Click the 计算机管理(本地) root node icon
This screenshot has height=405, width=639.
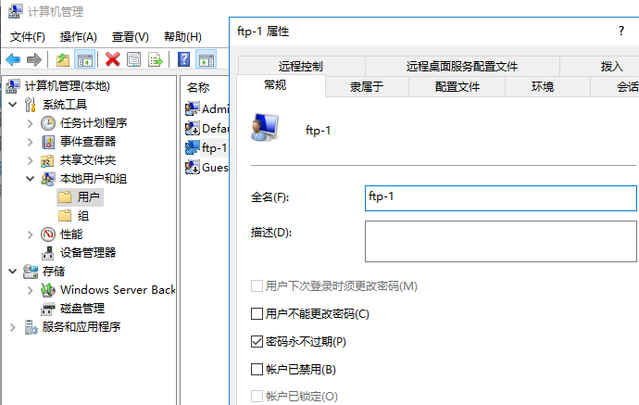pyautogui.click(x=13, y=85)
